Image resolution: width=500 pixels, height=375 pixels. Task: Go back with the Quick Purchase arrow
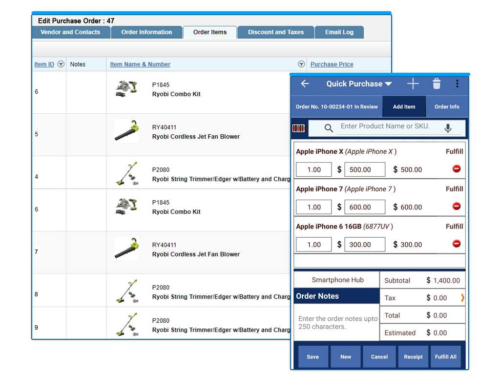coord(305,84)
